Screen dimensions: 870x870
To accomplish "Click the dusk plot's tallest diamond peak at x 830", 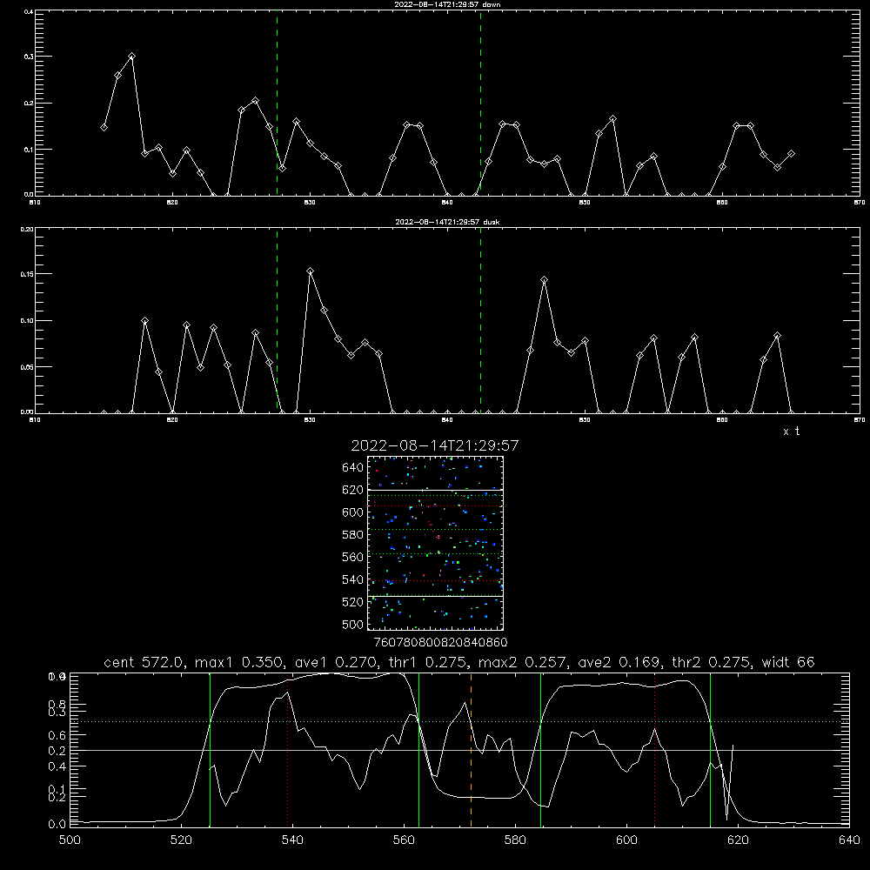I will pyautogui.click(x=311, y=271).
